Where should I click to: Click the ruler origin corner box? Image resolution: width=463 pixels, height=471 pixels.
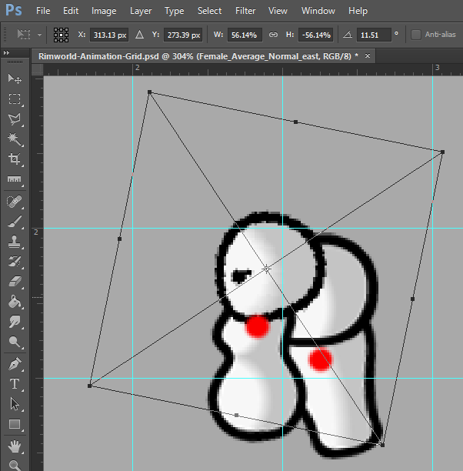point(38,70)
